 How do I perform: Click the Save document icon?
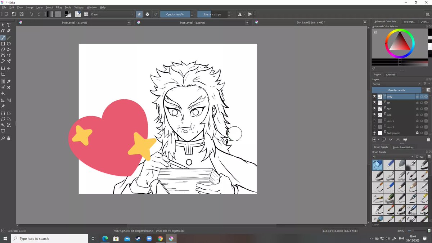pos(22,14)
